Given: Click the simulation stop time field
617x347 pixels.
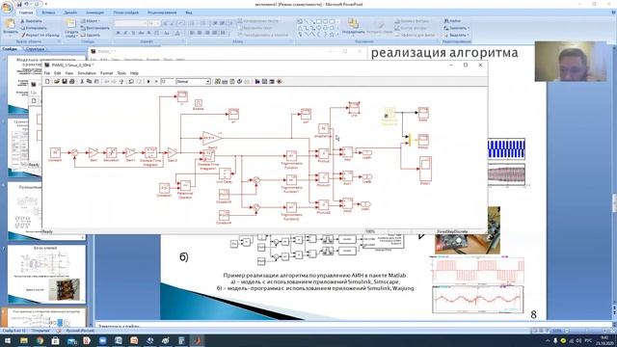Looking at the screenshot, I should pyautogui.click(x=167, y=81).
